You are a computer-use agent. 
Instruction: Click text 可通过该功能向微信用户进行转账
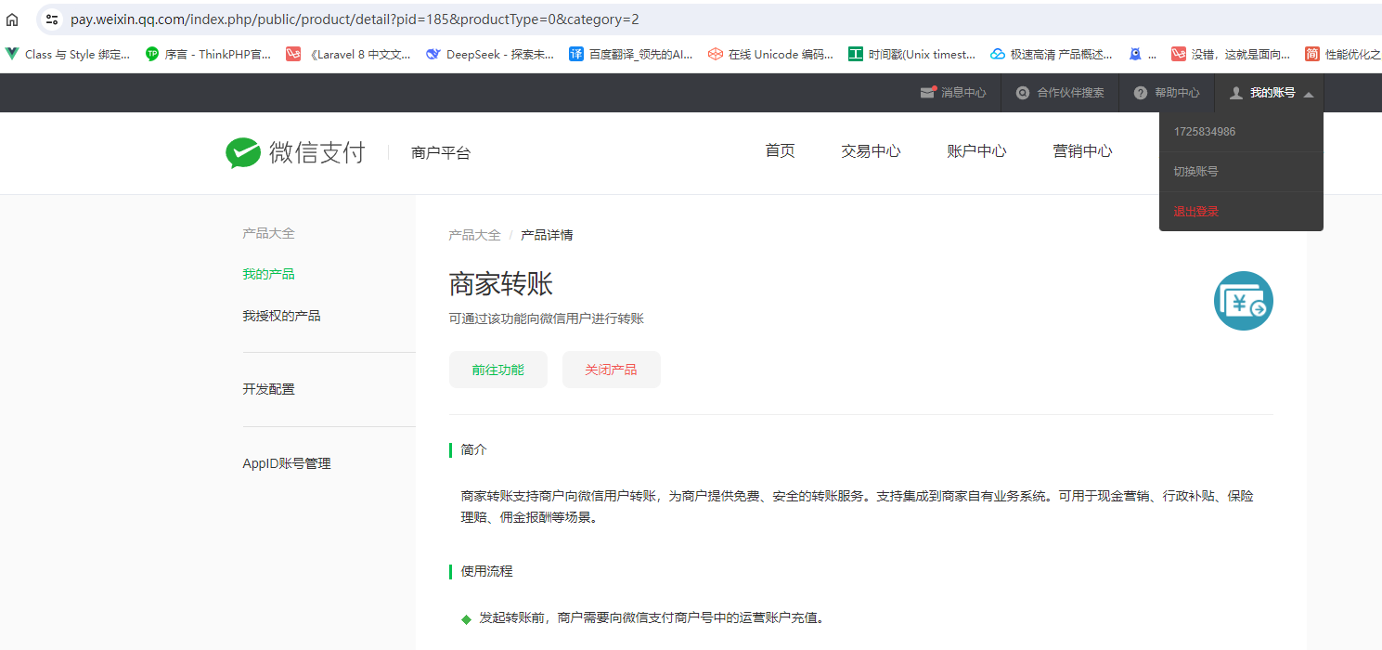click(x=547, y=318)
